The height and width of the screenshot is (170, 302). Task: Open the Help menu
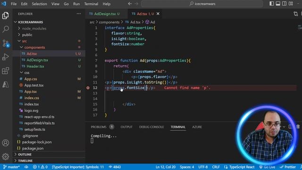(x=106, y=4)
